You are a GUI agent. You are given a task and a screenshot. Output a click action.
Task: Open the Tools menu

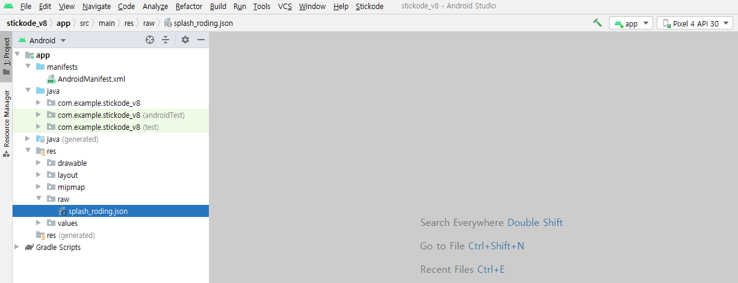(x=262, y=6)
